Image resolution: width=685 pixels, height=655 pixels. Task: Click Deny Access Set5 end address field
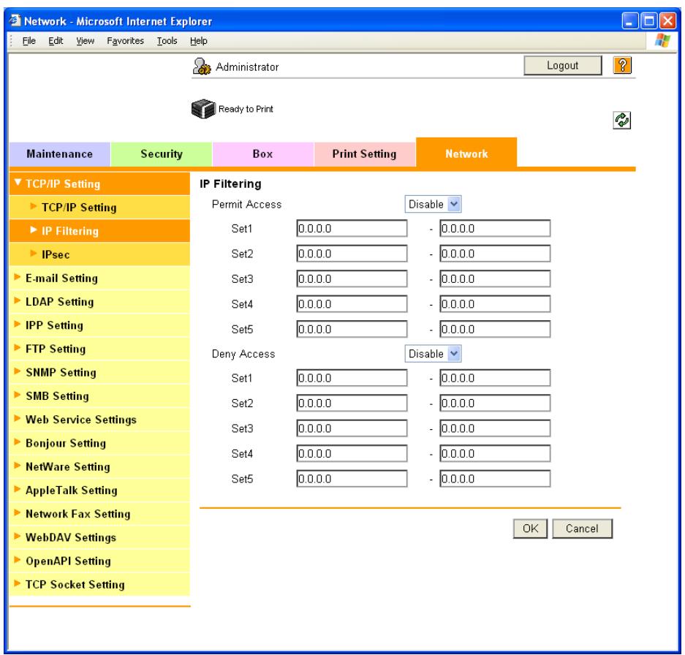[495, 479]
